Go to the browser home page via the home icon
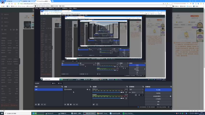Viewport: 205px width, 115px height. pyautogui.click(x=15, y=4)
